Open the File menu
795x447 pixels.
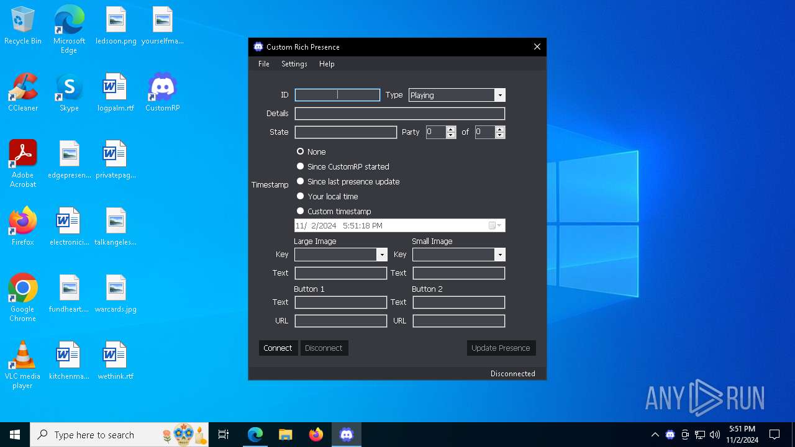tap(264, 64)
